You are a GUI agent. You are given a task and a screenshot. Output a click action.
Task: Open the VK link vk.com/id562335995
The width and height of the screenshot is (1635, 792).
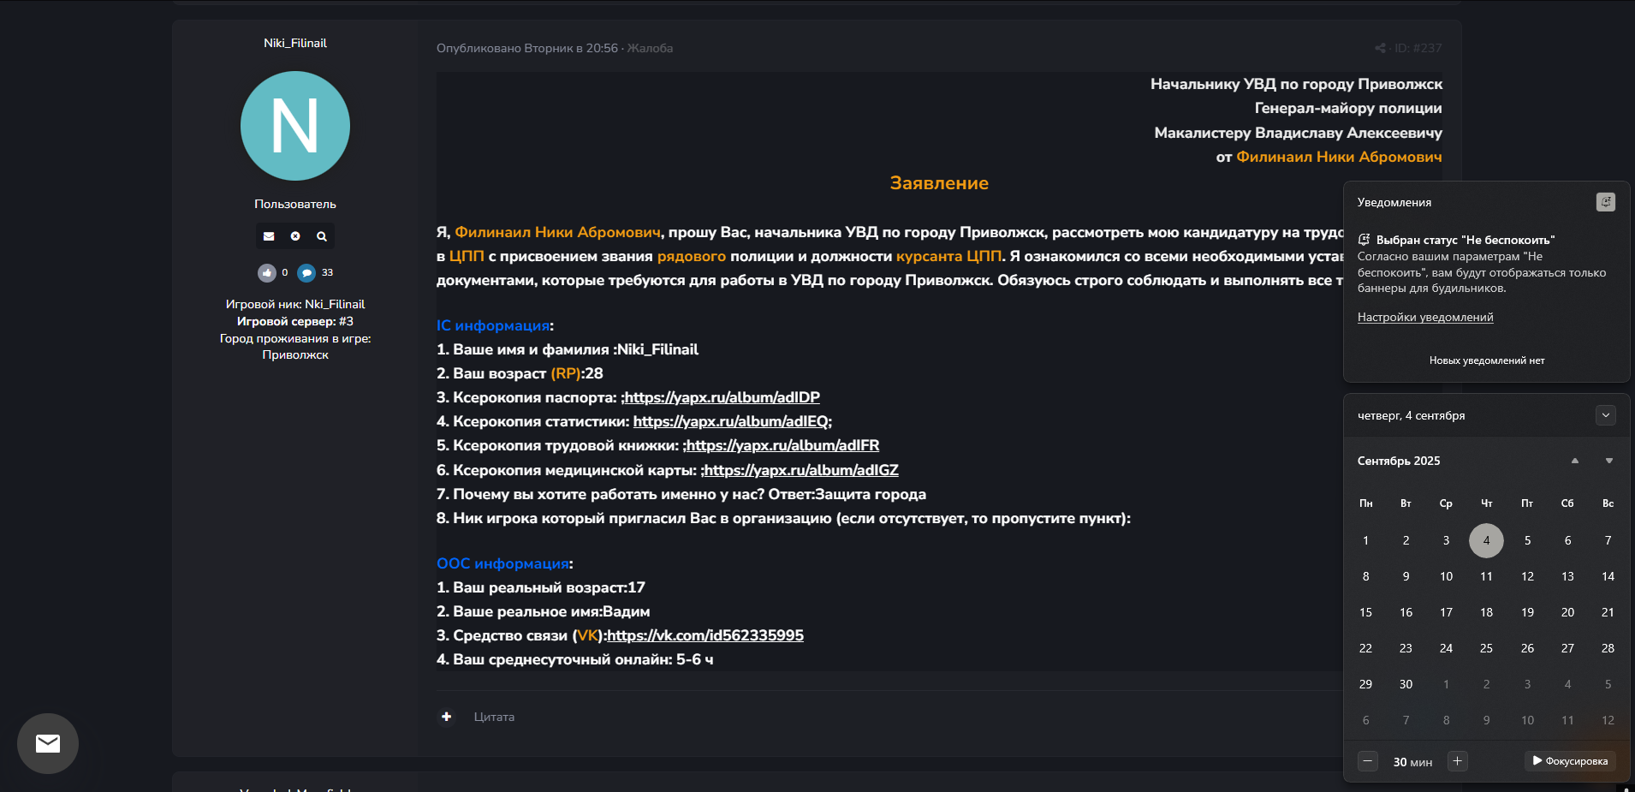[x=705, y=635]
